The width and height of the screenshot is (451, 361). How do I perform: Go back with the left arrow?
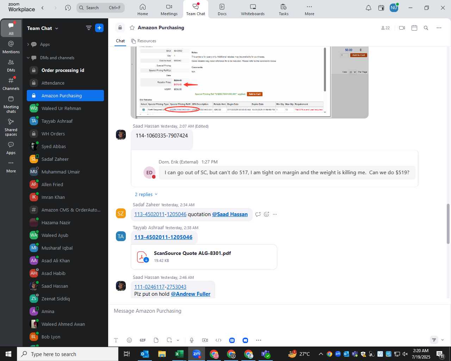coord(43,8)
